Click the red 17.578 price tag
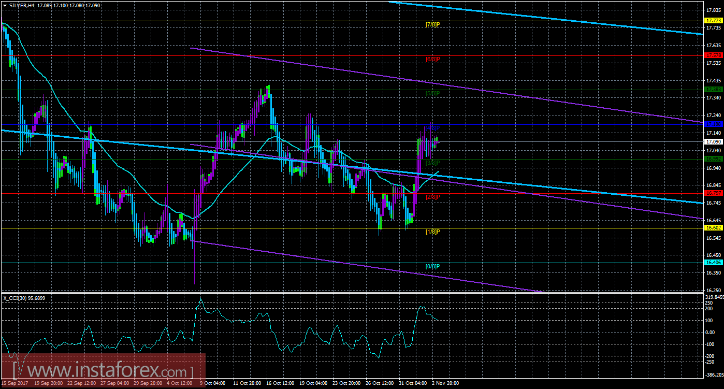Screen dimensions: 724x389 (714, 55)
